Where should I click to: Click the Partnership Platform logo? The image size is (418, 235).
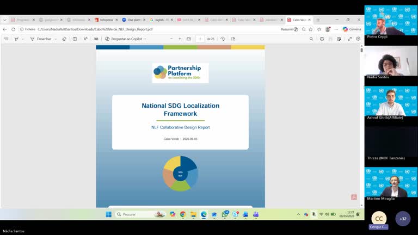(x=181, y=73)
